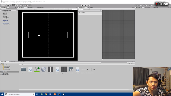Click the Hierarchy search field

pos(11,9)
